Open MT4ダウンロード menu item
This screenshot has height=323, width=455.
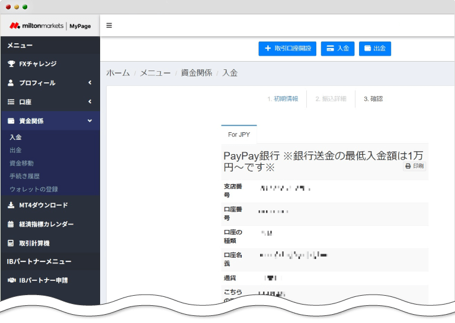(x=50, y=205)
